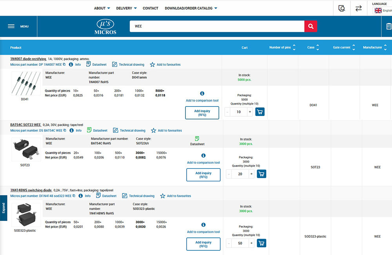Open the hamburger MENU icon

point(11,26)
